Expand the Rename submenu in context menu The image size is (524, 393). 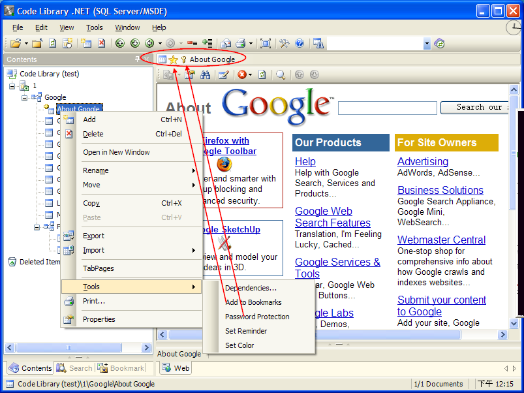pos(194,170)
